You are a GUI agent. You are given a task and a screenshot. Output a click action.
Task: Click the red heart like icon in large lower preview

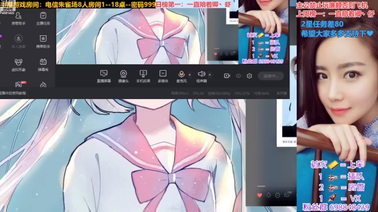[259, 195]
